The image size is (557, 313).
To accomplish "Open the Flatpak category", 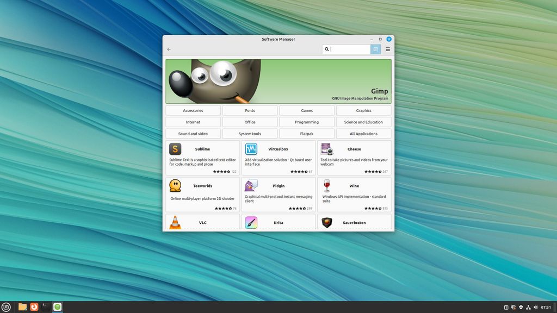I will tap(306, 133).
